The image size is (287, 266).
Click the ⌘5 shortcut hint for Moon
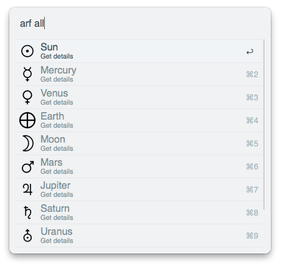click(252, 143)
